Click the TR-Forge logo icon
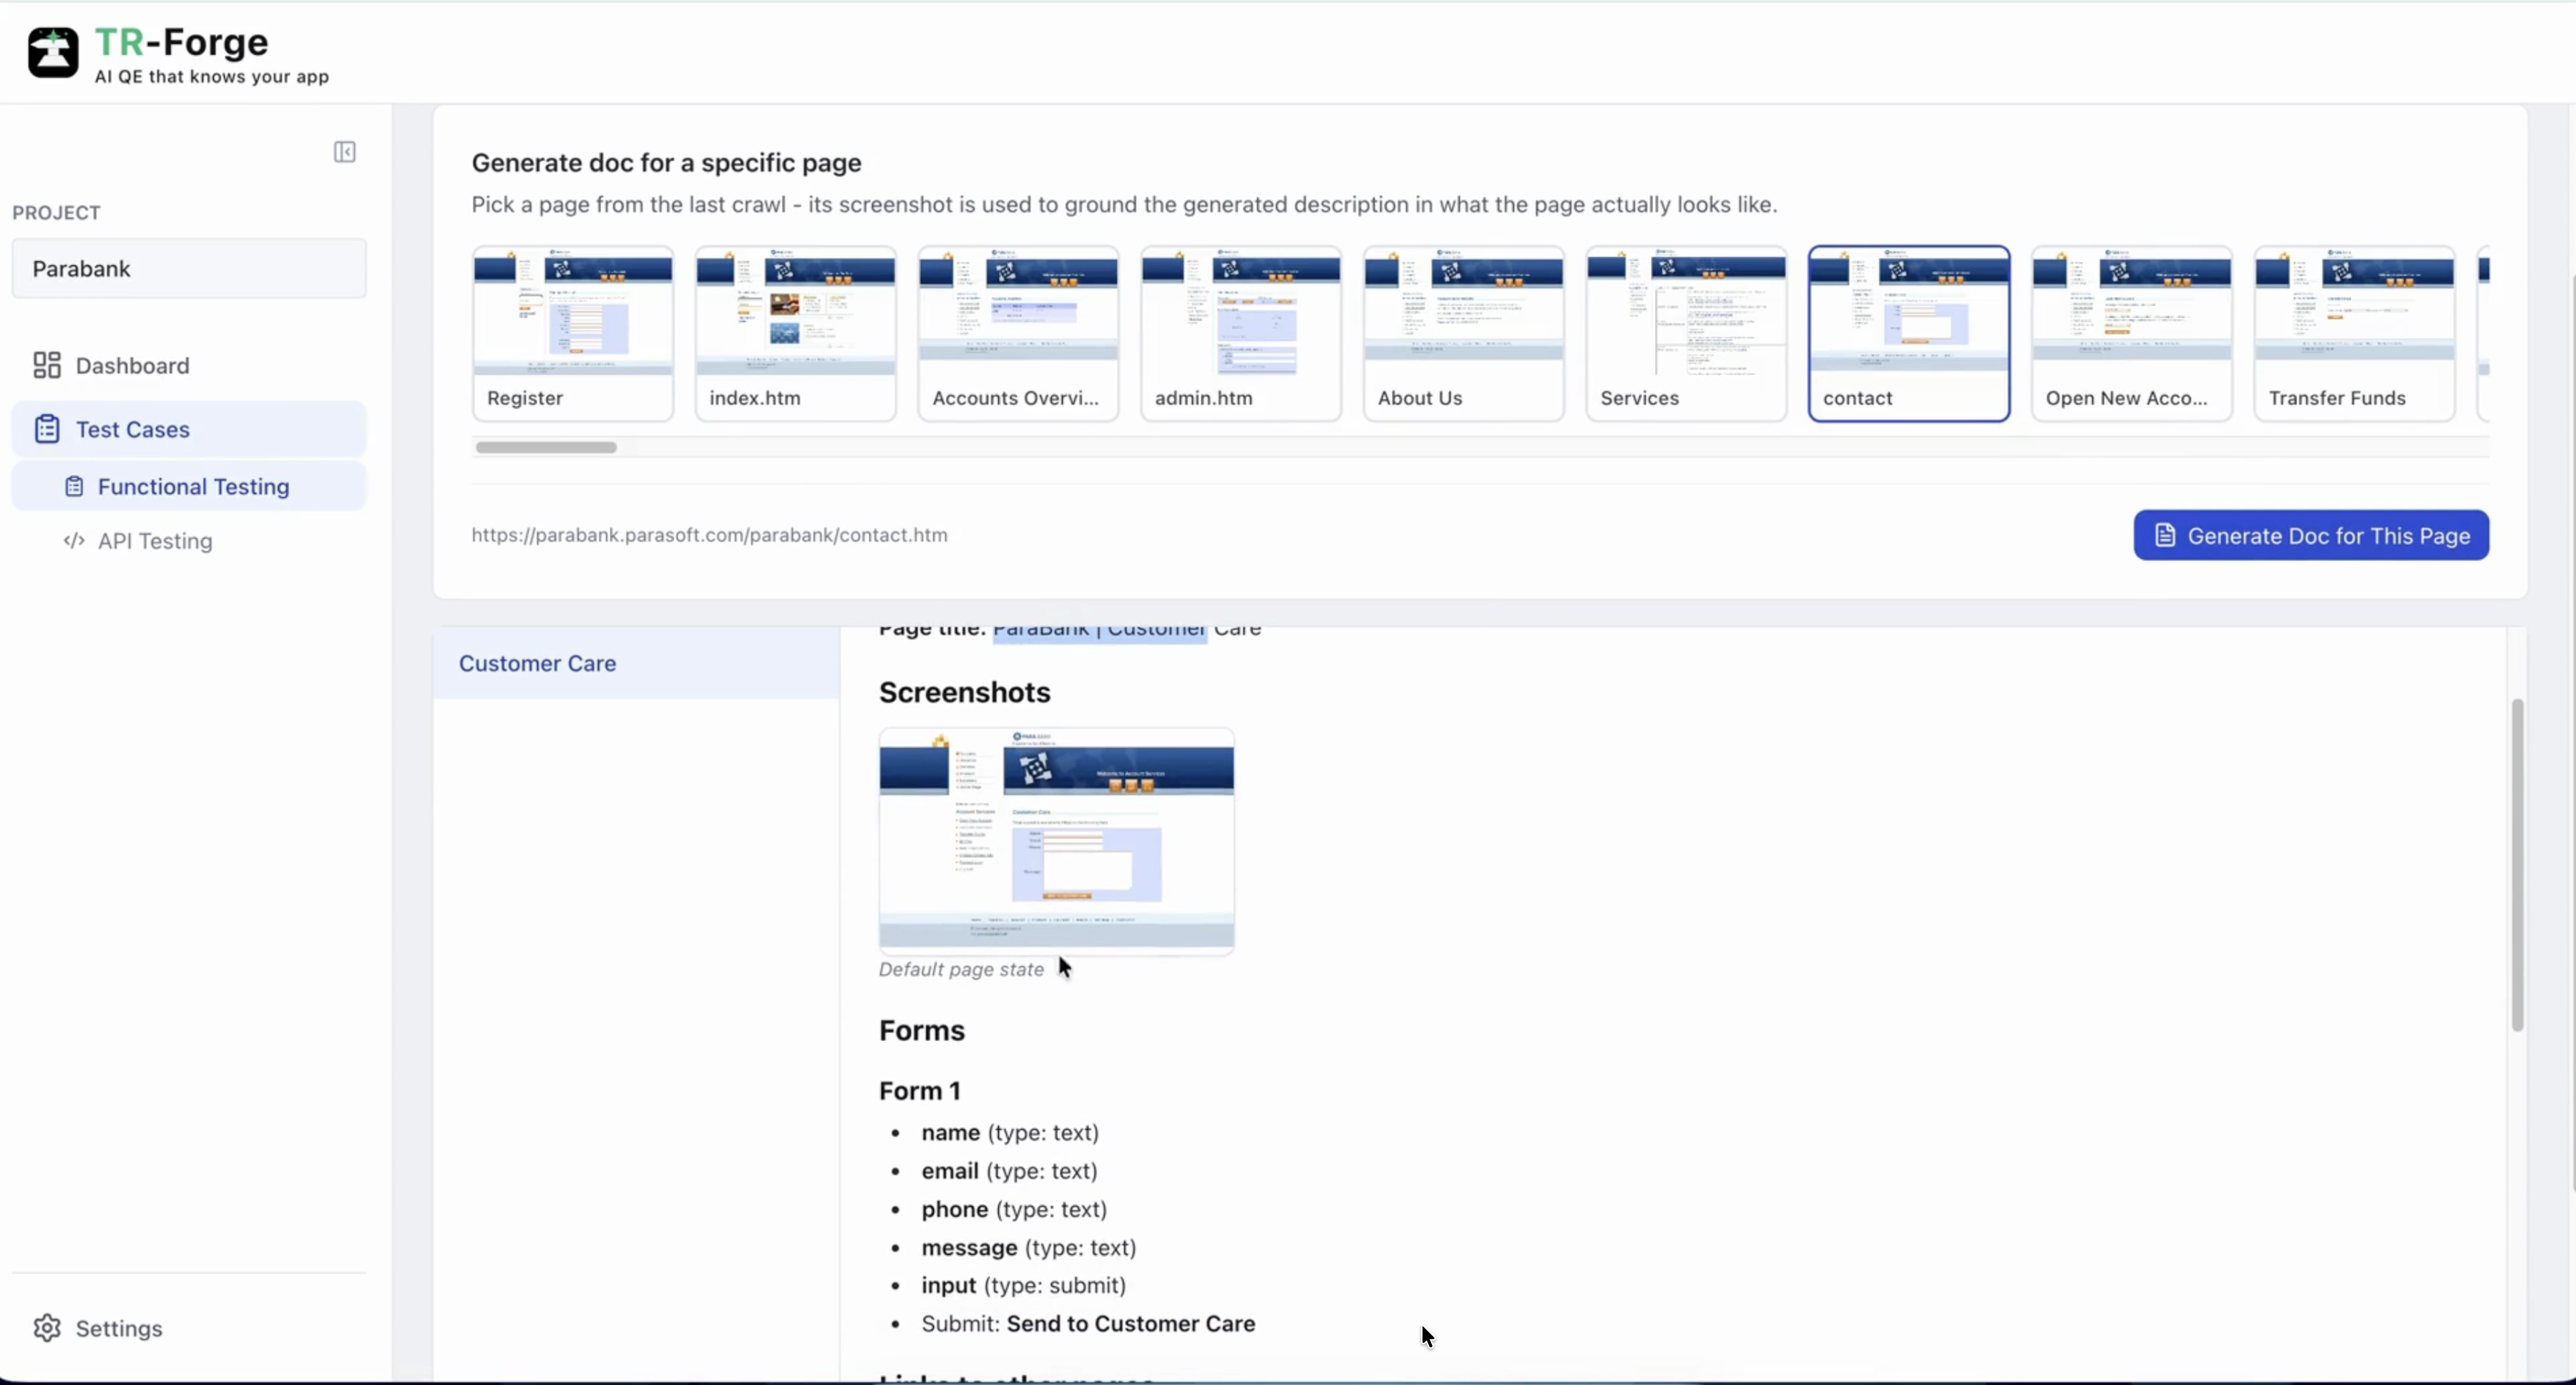The image size is (2576, 1385). click(x=53, y=52)
